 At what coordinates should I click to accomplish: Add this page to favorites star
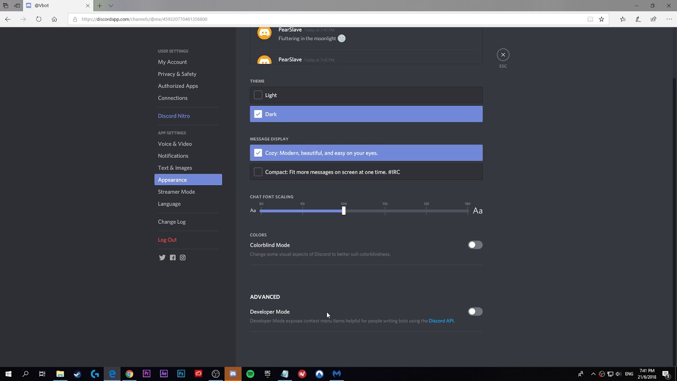(601, 19)
